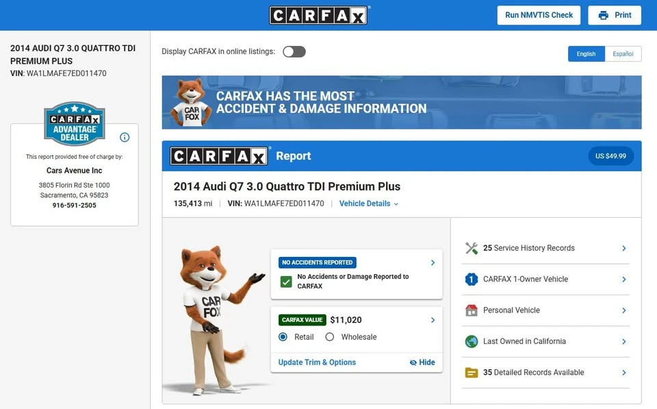
Task: Click the 3805 Florin Rd Ste 1000 address
Action: 74,185
